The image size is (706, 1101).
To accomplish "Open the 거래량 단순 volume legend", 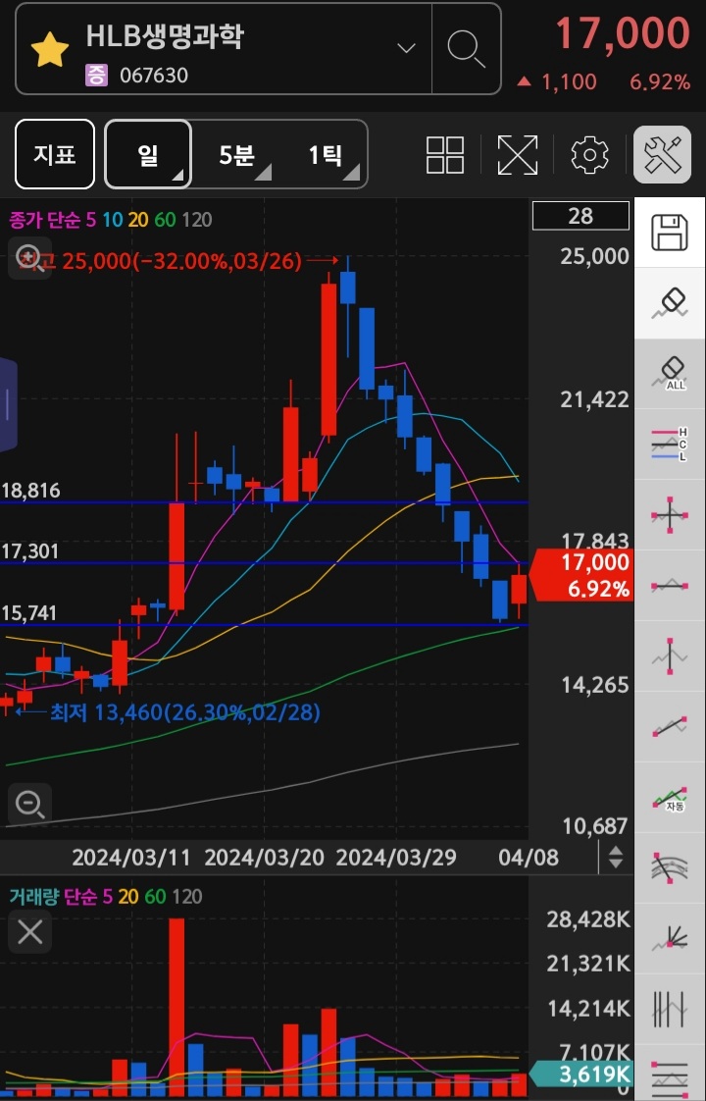I will 105,897.
